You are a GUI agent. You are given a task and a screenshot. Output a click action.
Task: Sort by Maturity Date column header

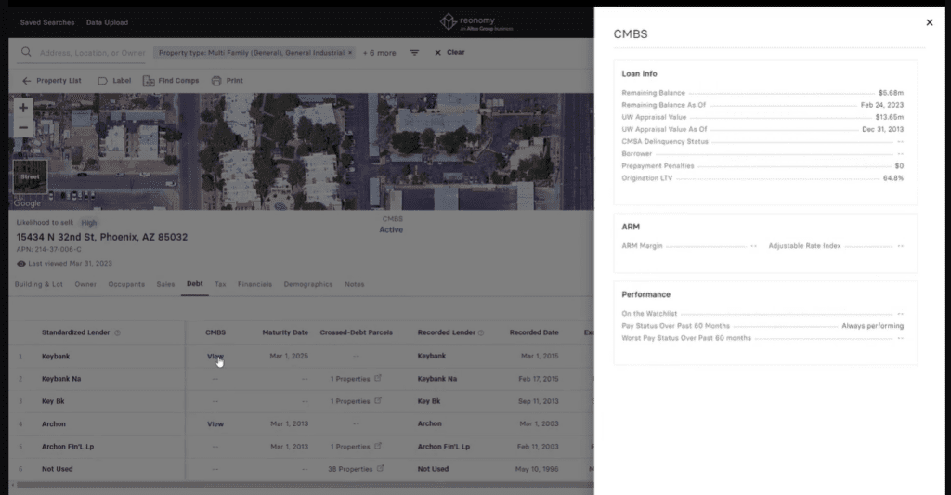pos(285,332)
